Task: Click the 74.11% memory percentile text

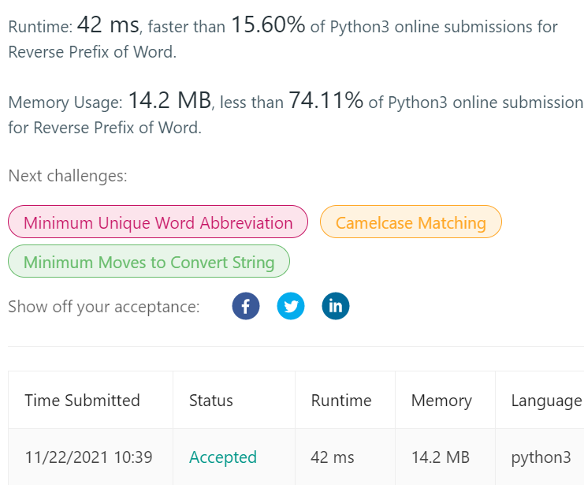Action: click(325, 100)
